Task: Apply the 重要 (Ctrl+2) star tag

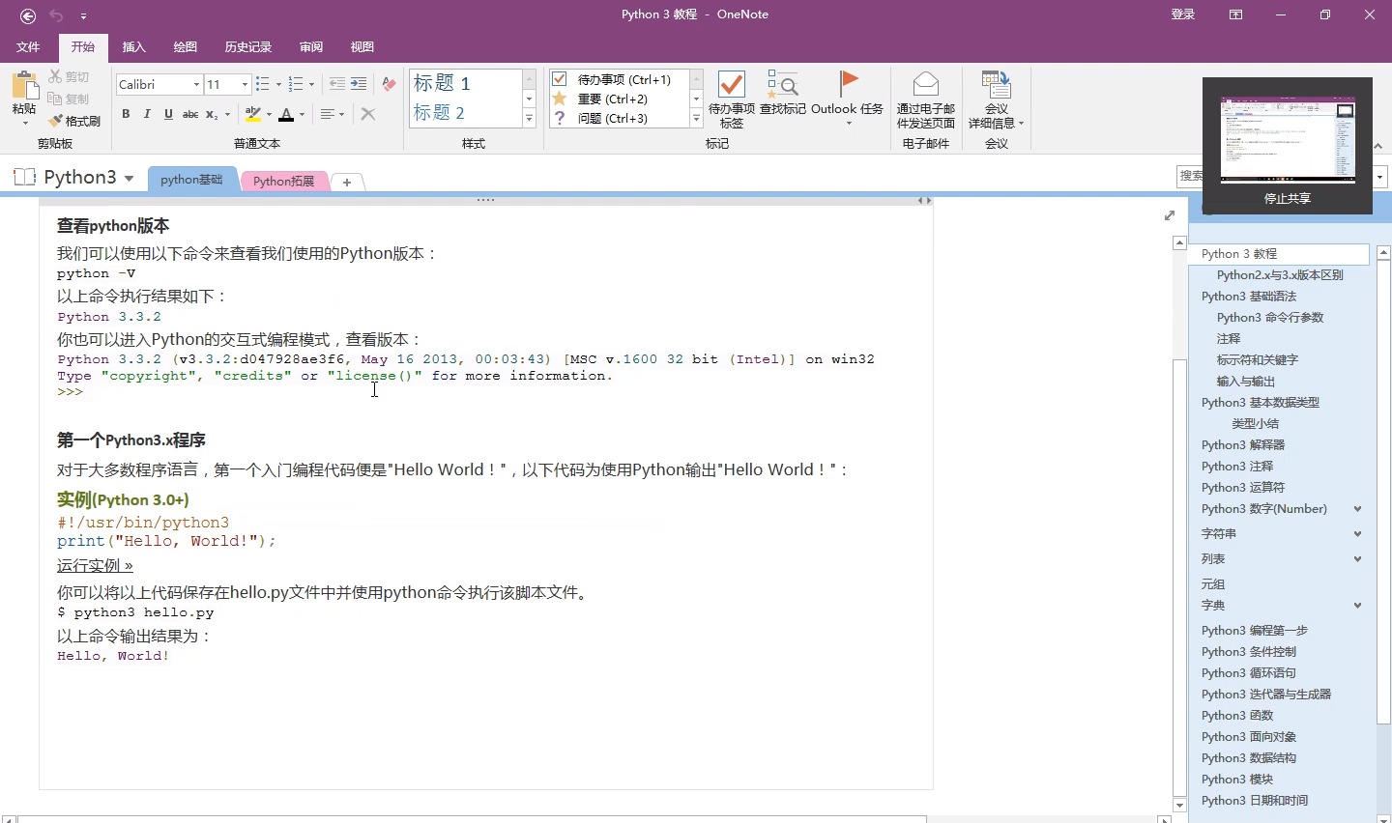Action: [613, 99]
